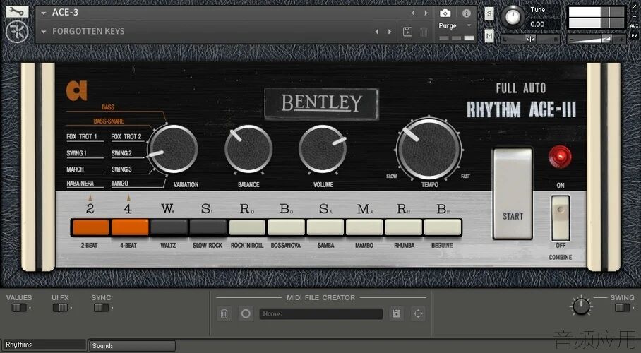The width and height of the screenshot is (641, 353).
Task: Select the RHUMBA rhythm key
Action: [404, 227]
